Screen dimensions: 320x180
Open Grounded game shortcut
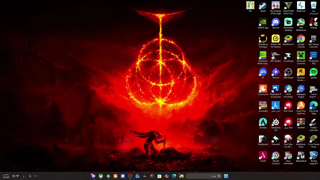tap(263, 107)
